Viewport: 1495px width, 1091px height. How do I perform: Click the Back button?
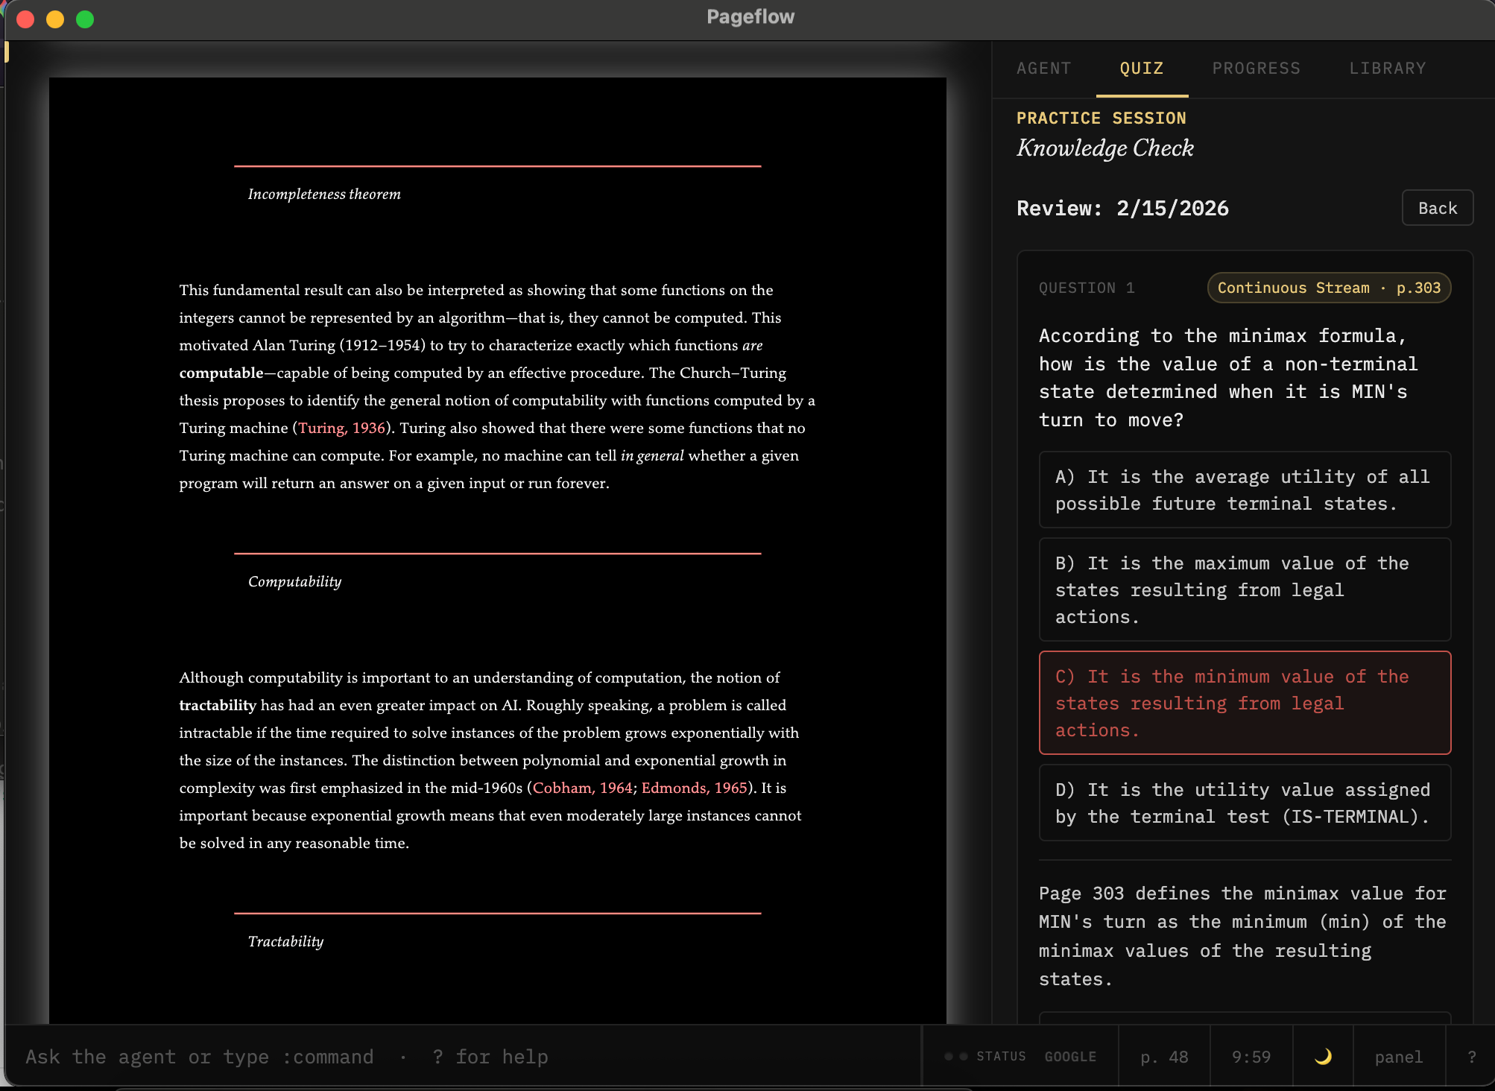tap(1437, 208)
